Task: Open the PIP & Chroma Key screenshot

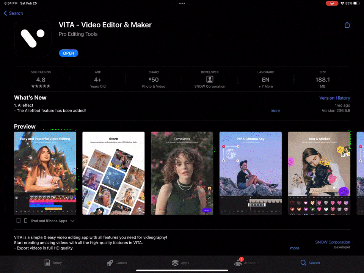Action: coord(251,173)
